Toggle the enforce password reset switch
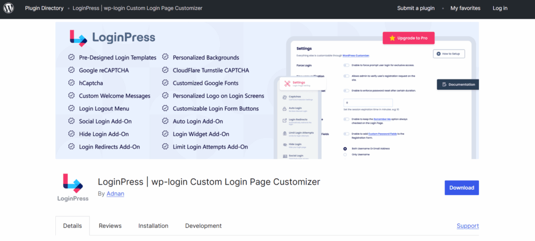Viewport: 535px width, 241px height. point(346,90)
